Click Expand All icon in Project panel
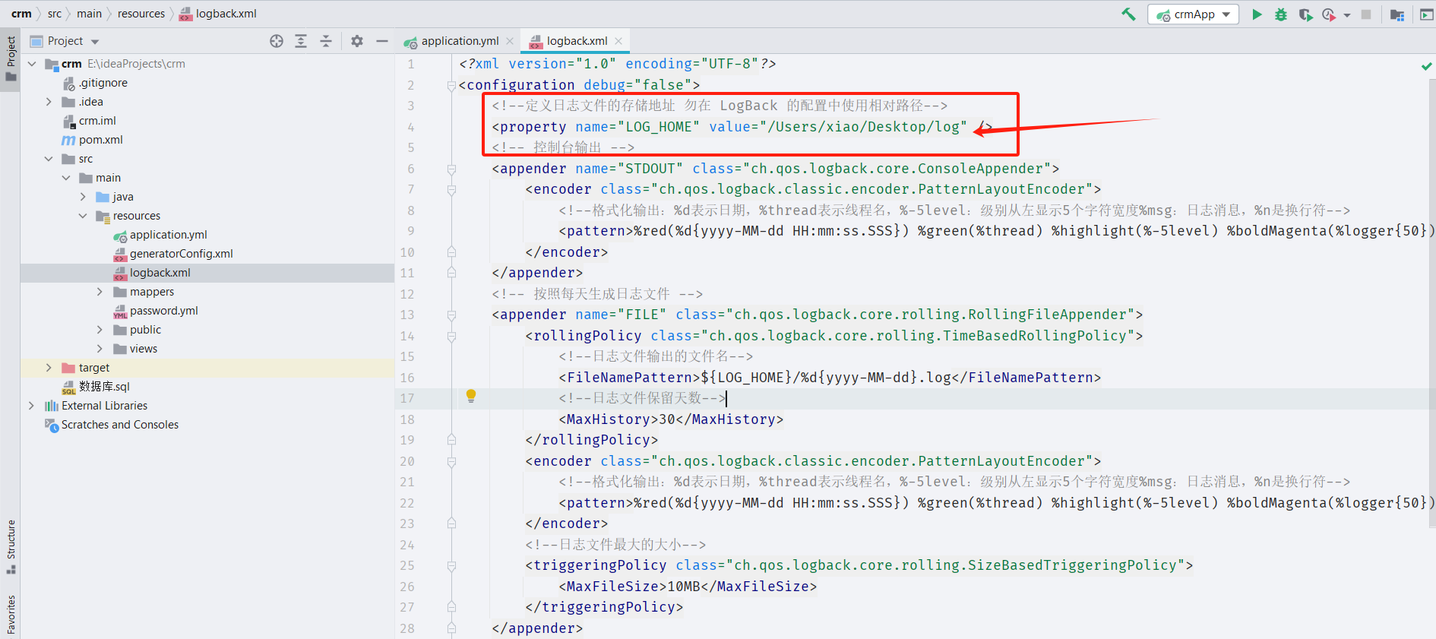This screenshot has height=639, width=1436. pyautogui.click(x=301, y=41)
